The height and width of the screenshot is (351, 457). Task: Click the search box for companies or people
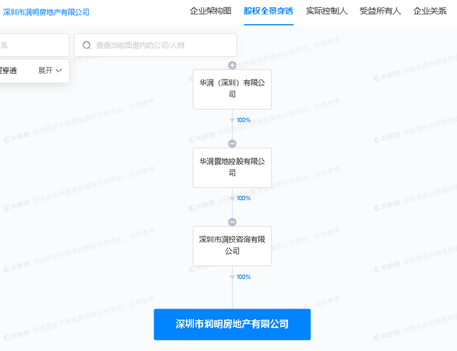155,45
